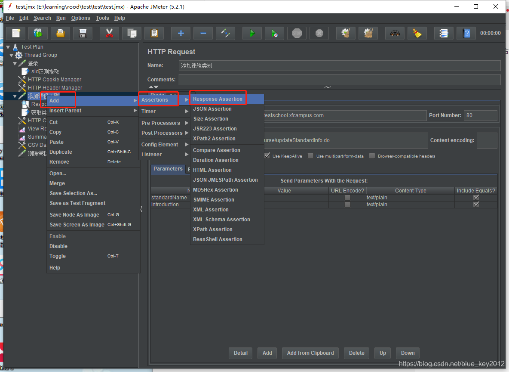This screenshot has width=509, height=372.
Task: Open the Templates toolbar icon
Action: (x=38, y=33)
